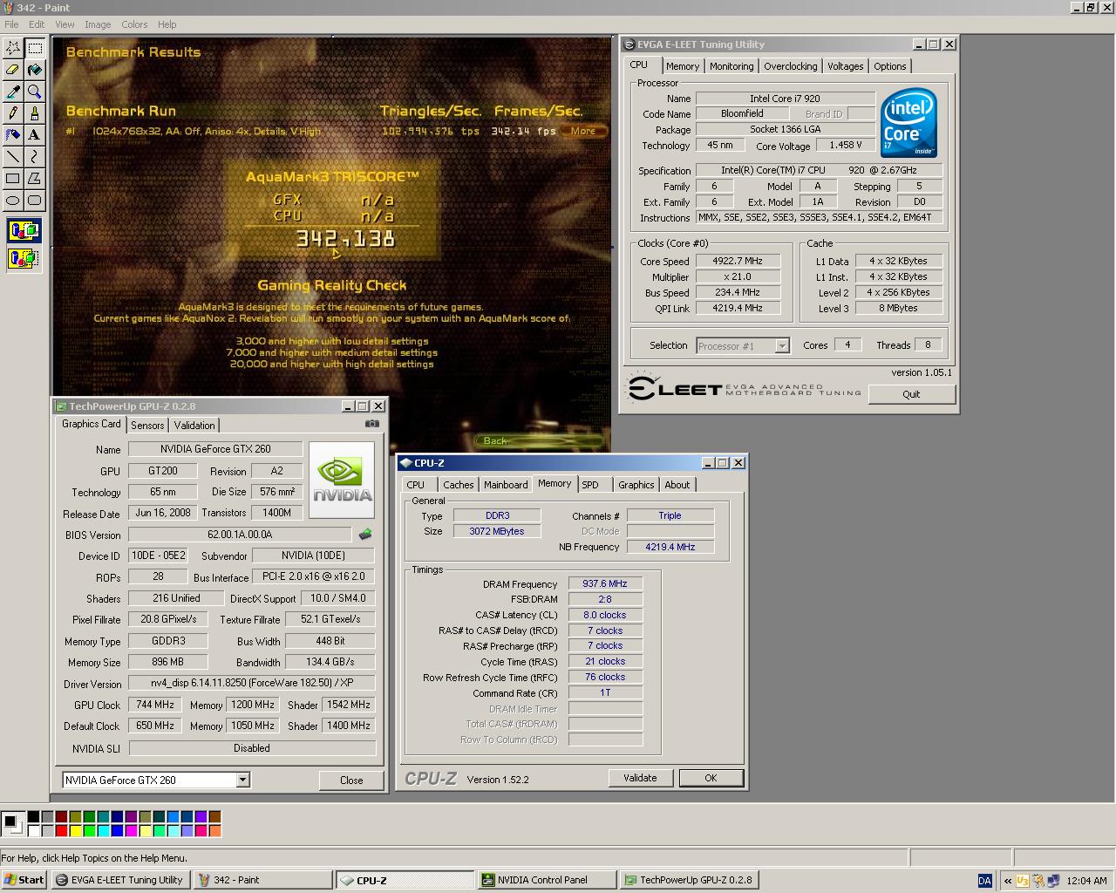Open the Caches tab in CPU-Z
The height and width of the screenshot is (893, 1116).
(458, 485)
